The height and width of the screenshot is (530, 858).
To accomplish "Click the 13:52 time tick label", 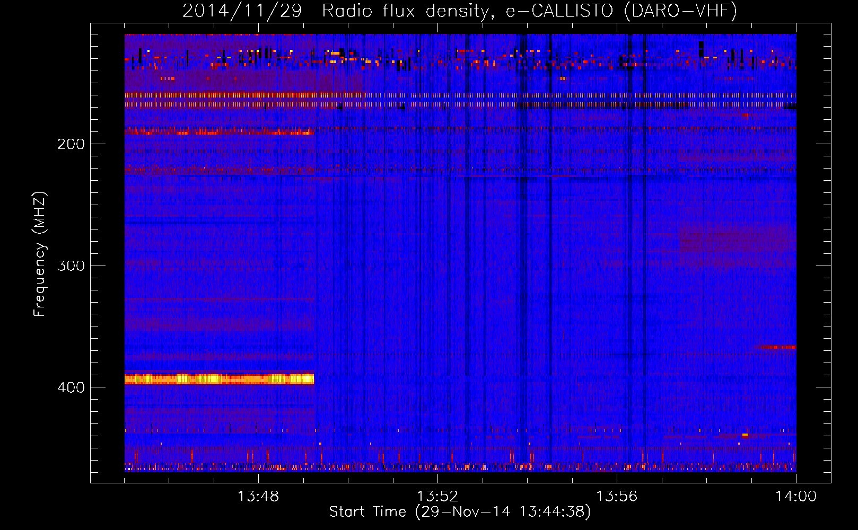I will [437, 497].
